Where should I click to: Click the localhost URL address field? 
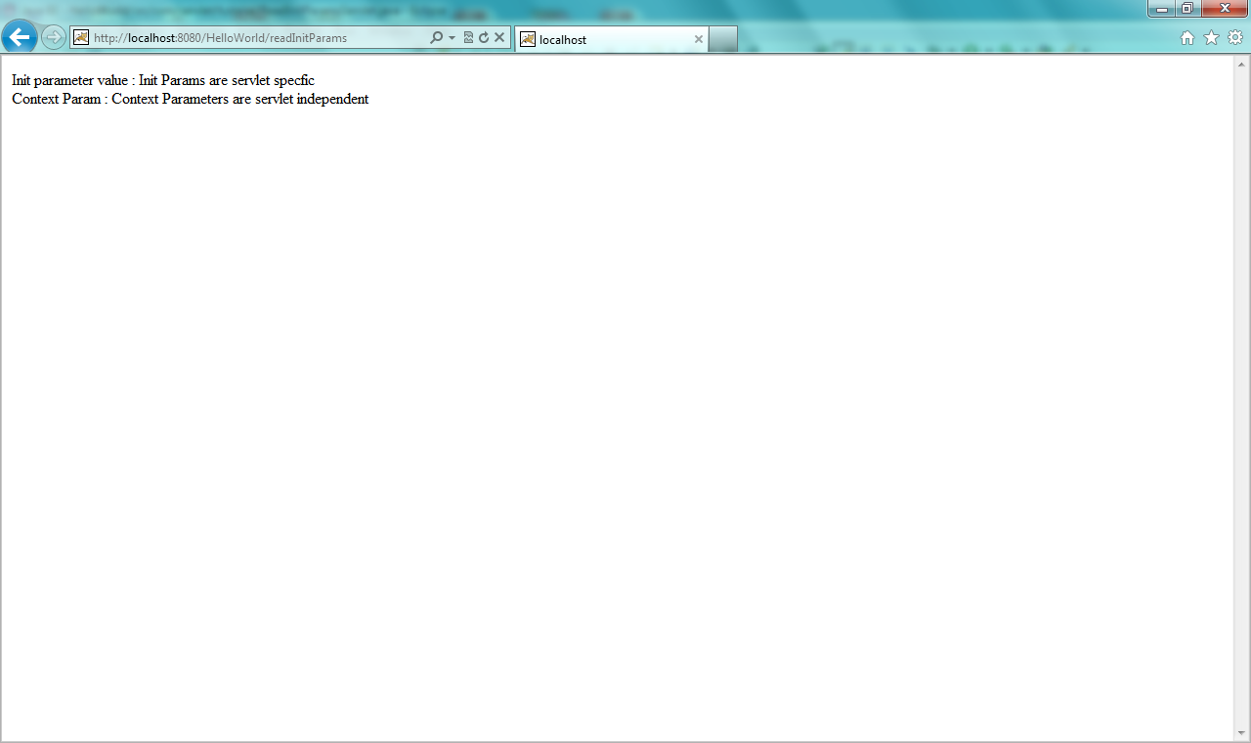pyautogui.click(x=254, y=38)
